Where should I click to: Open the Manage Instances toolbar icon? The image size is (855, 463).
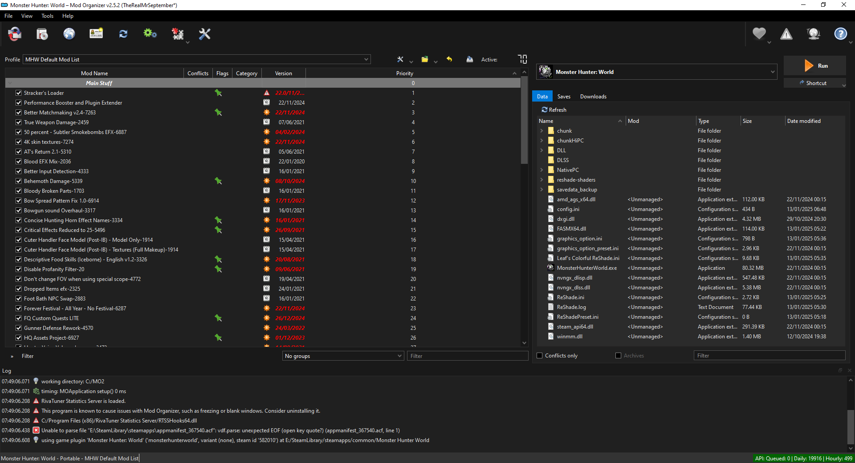[x=15, y=34]
